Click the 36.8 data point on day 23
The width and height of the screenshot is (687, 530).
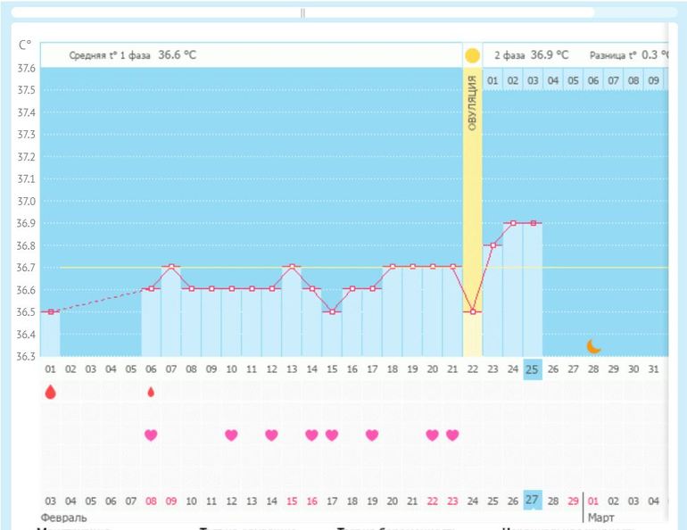pos(492,245)
